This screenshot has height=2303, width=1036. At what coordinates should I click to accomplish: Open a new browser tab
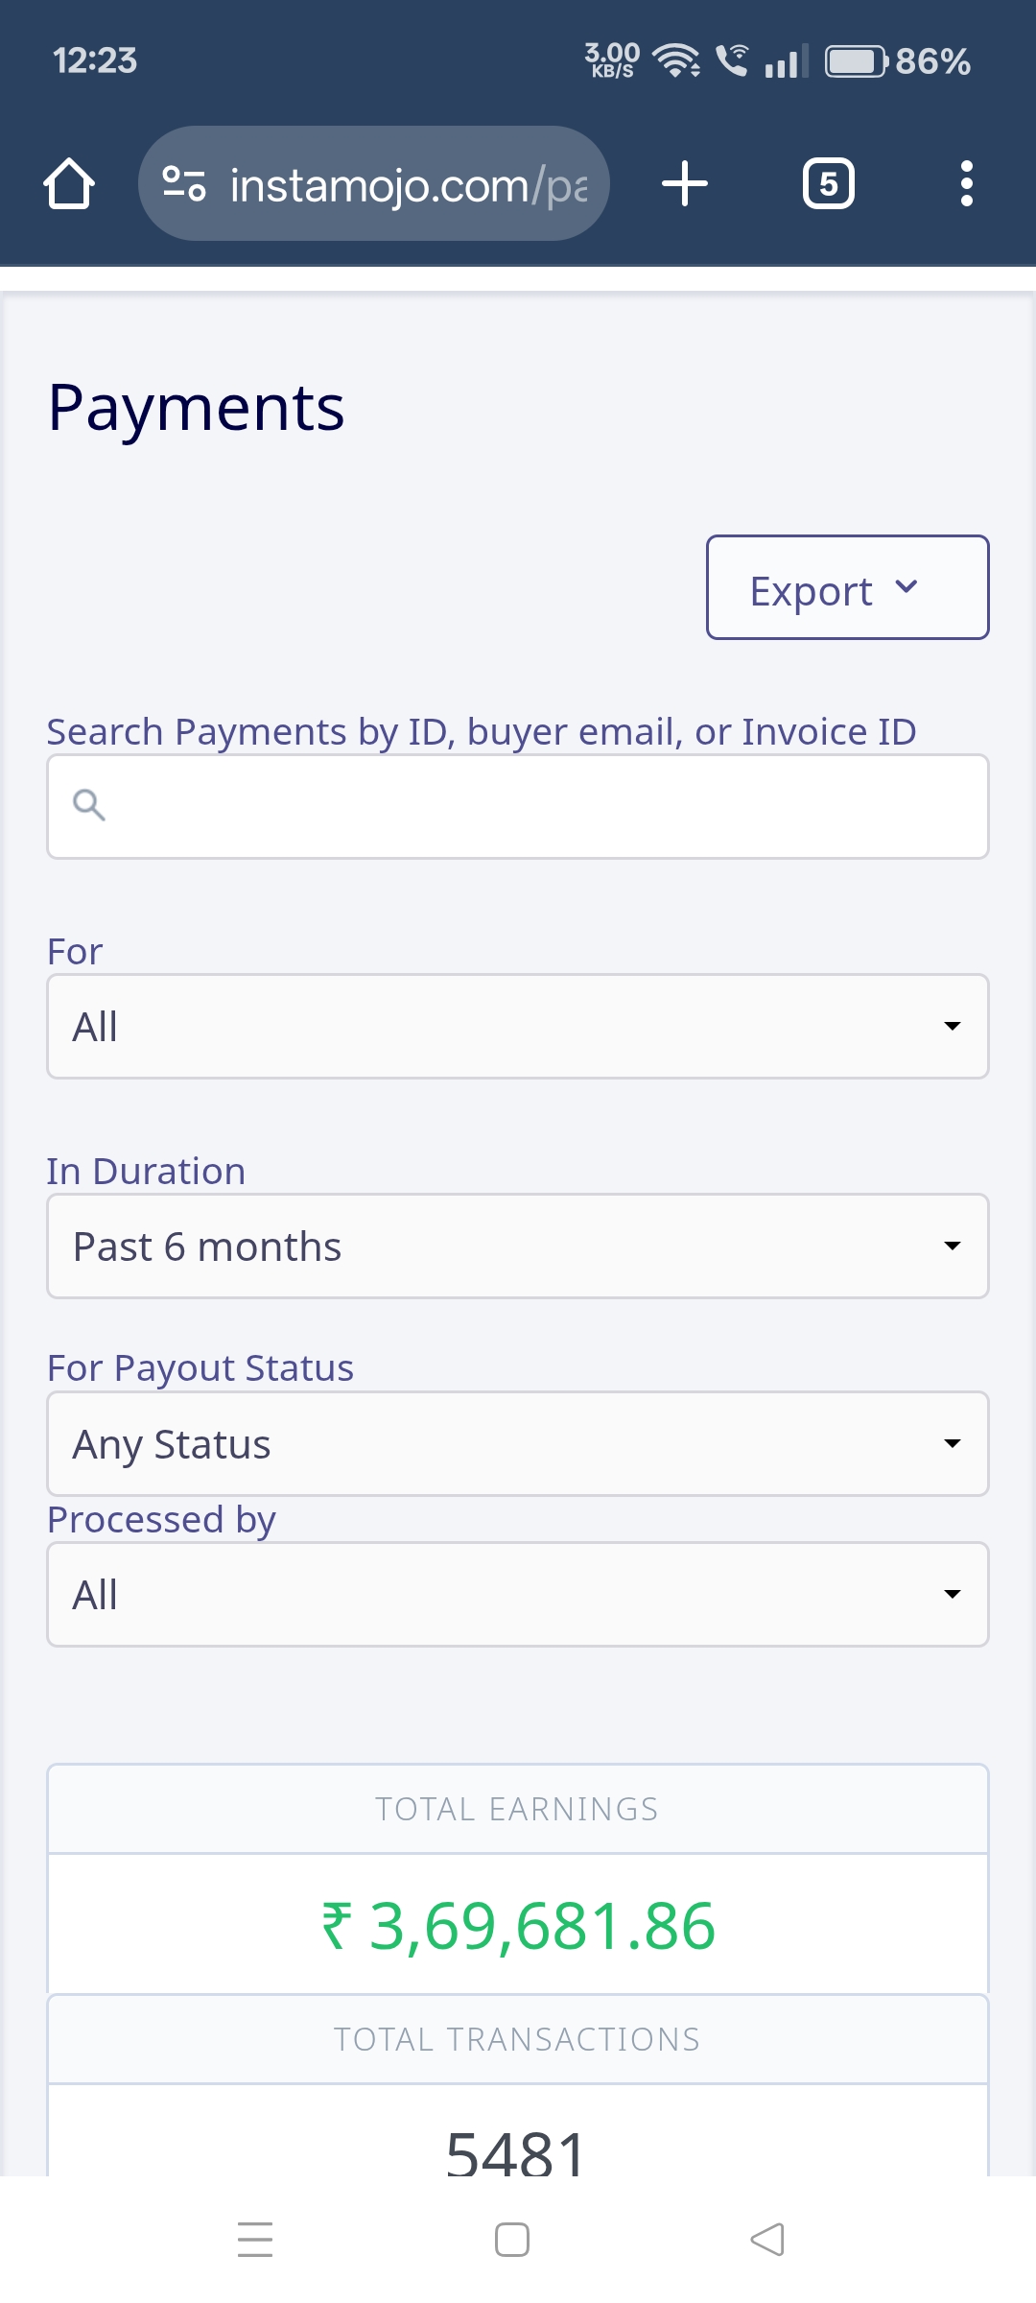[x=685, y=183]
